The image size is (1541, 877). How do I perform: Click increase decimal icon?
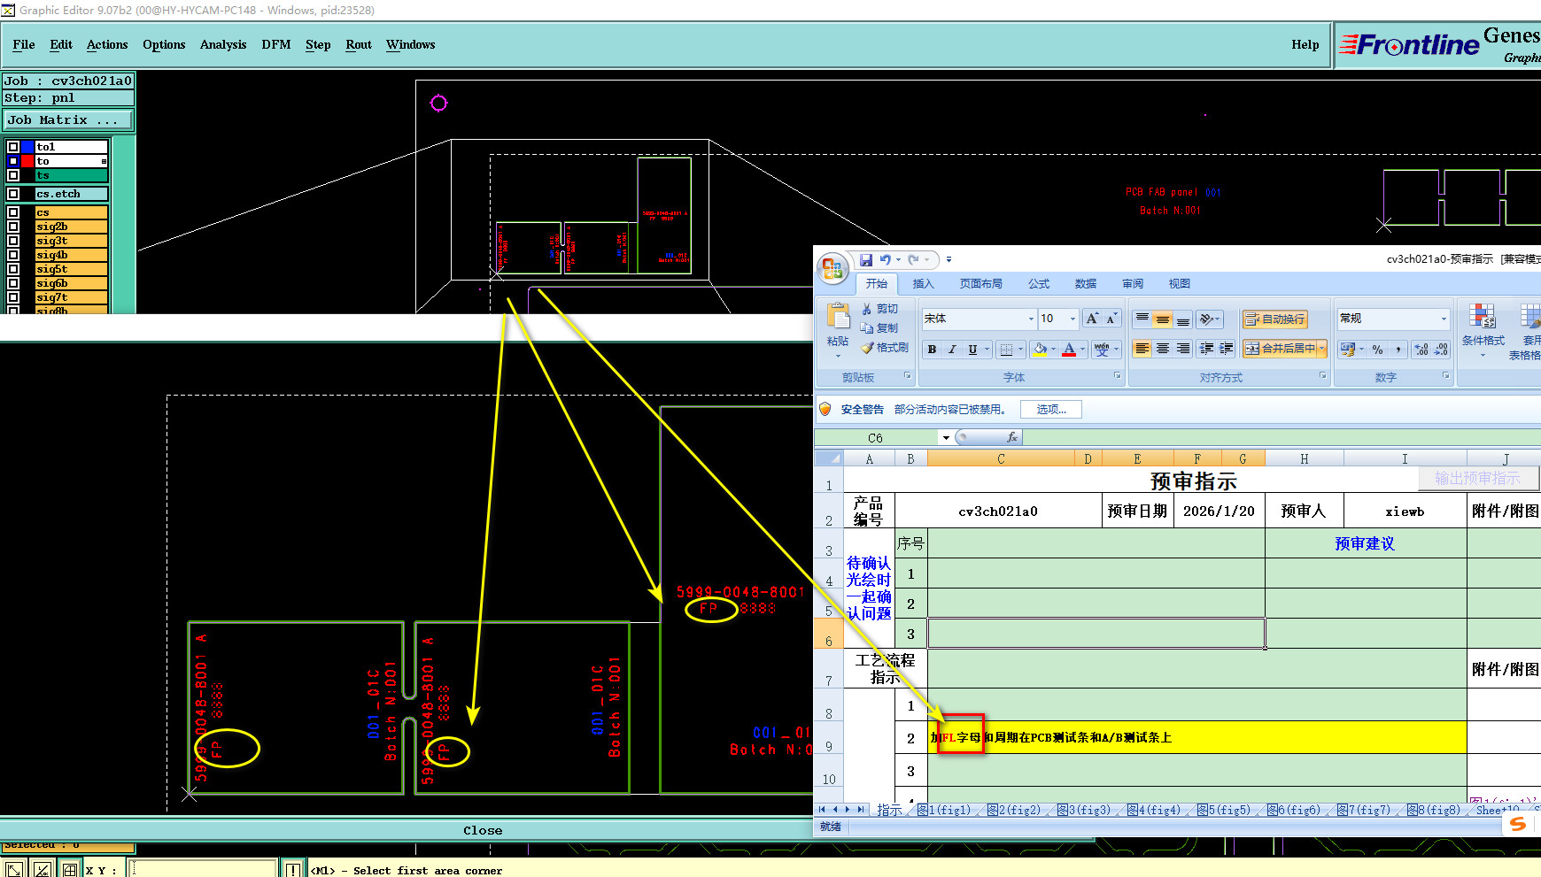click(1421, 350)
